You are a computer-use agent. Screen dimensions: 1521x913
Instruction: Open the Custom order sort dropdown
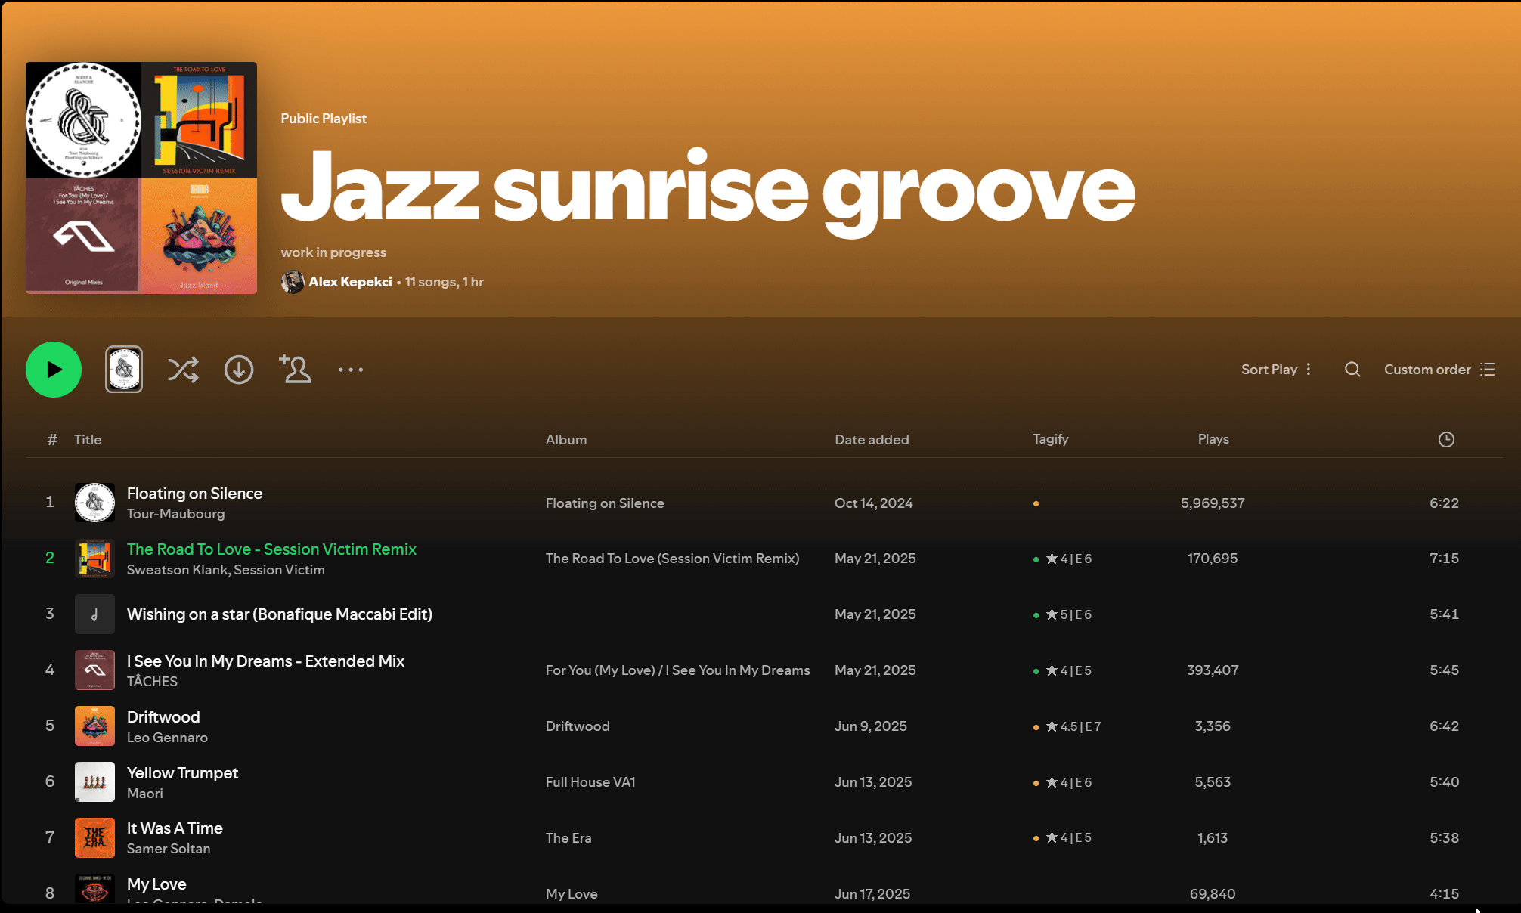coord(1439,370)
